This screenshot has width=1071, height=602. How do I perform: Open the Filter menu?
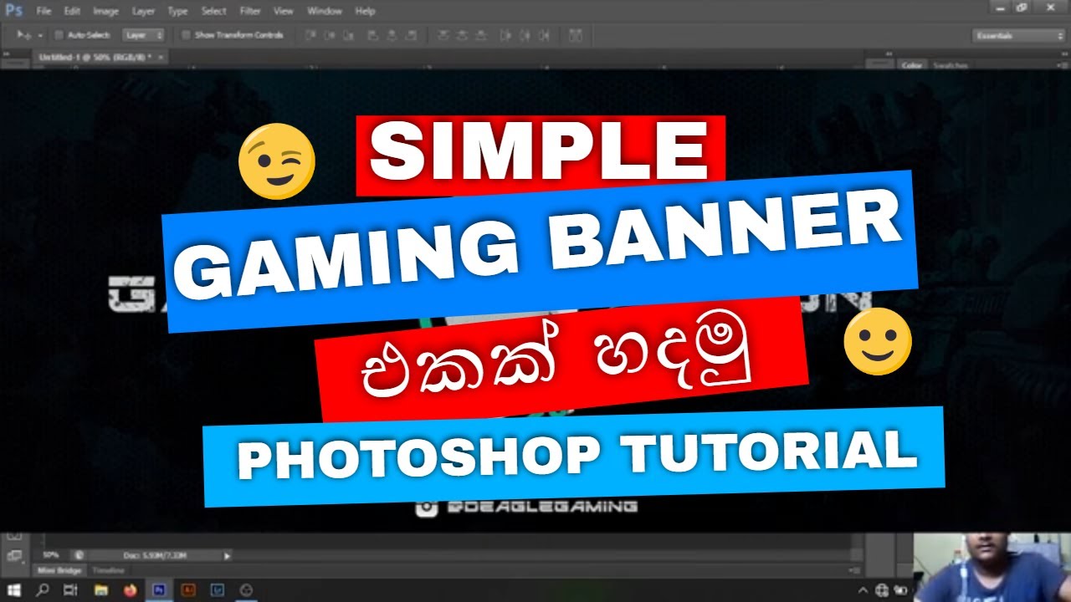(x=250, y=11)
